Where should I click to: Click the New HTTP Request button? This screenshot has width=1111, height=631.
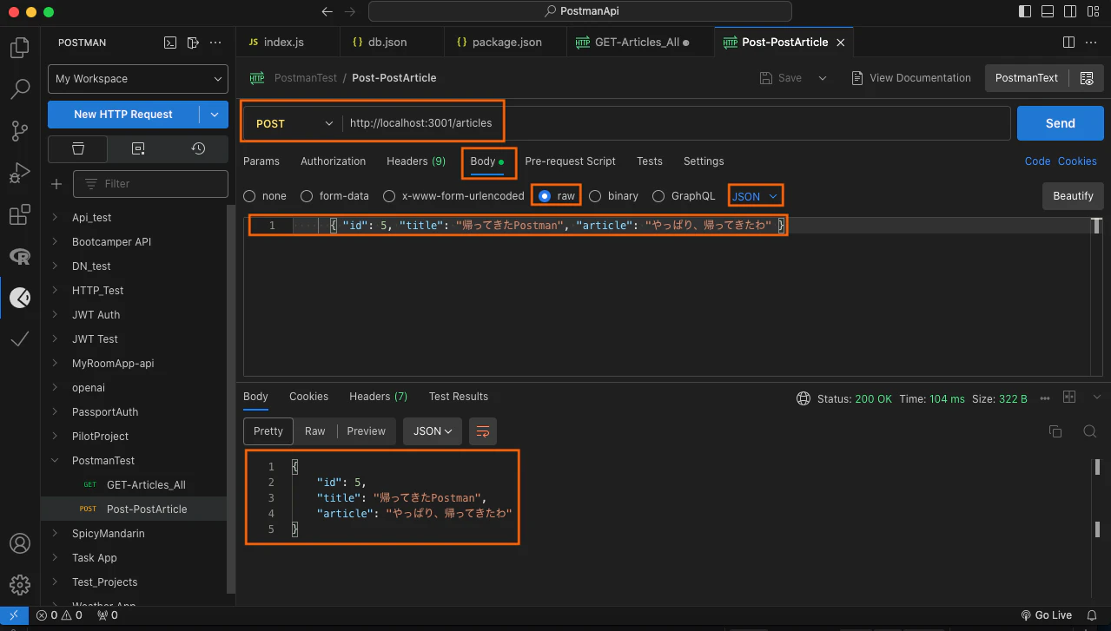click(x=123, y=115)
